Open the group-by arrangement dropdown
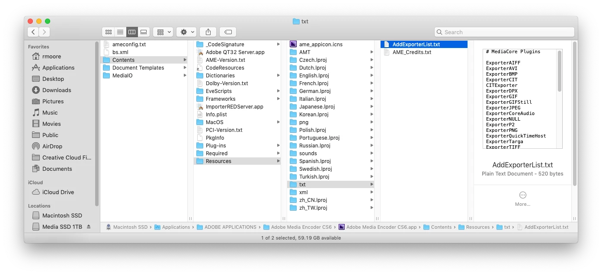The width and height of the screenshot is (602, 275). coord(163,32)
